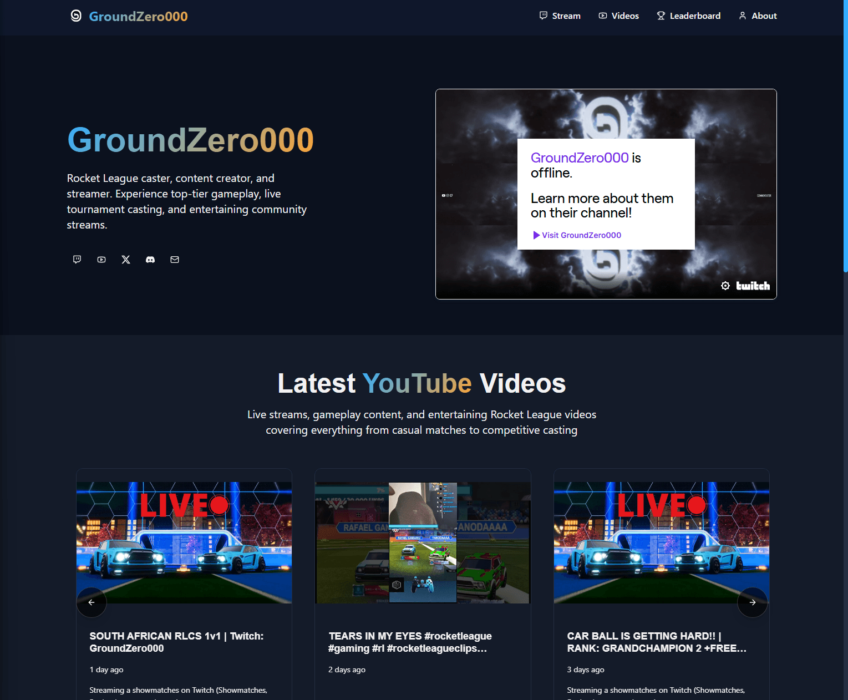
Task: Click the GroundZero000 logo in the navbar
Action: [x=129, y=16]
